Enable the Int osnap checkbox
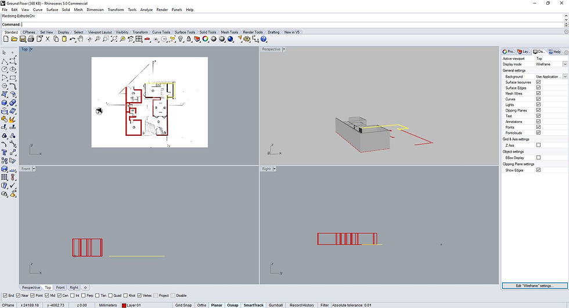This screenshot has width=569, height=308. [x=73, y=295]
